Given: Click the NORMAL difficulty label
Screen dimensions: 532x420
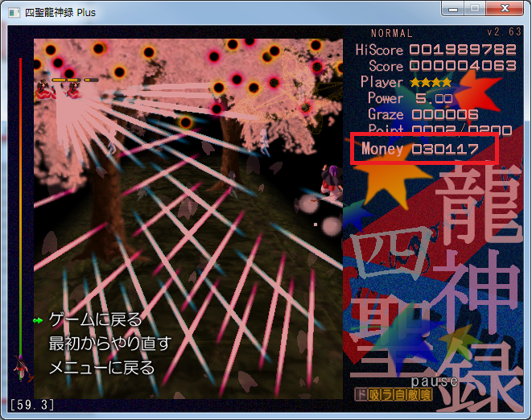Looking at the screenshot, I should (392, 33).
